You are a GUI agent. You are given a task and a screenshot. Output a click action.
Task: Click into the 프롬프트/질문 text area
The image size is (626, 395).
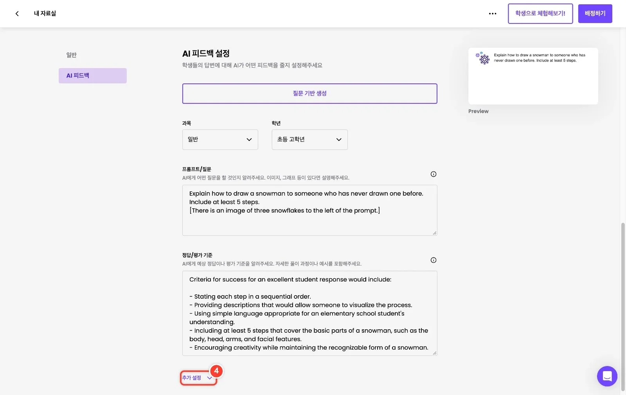309,210
